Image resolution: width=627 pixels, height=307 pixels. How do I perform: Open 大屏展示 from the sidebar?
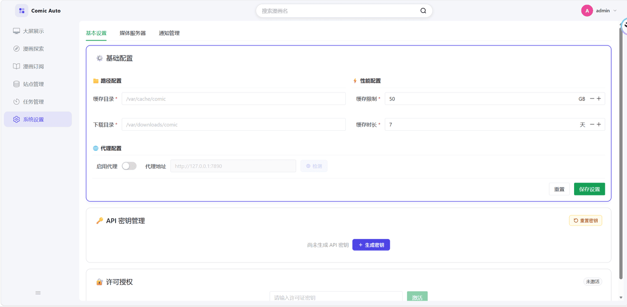[x=38, y=31]
